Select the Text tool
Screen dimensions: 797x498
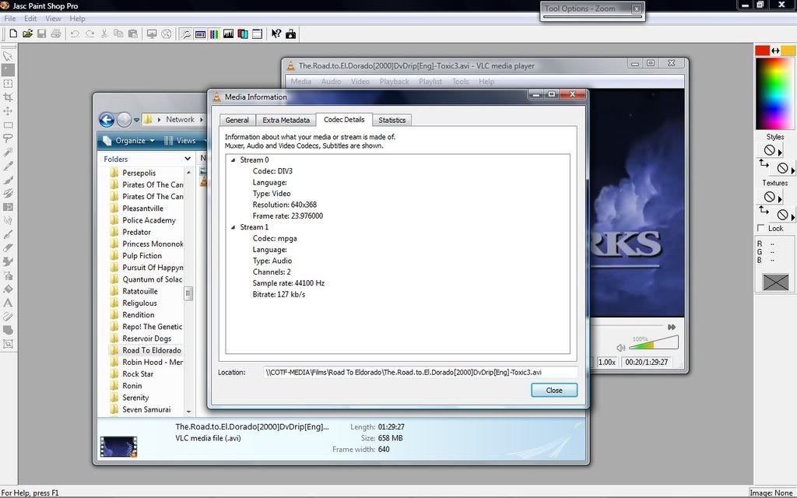(8, 303)
